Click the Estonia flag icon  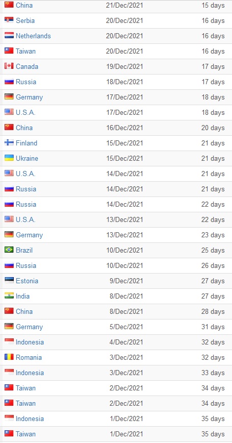click(9, 280)
